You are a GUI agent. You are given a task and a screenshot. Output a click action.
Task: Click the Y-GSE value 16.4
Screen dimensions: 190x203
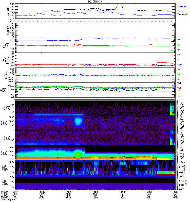click(15, 194)
